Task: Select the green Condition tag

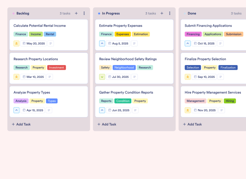Action: (123, 101)
